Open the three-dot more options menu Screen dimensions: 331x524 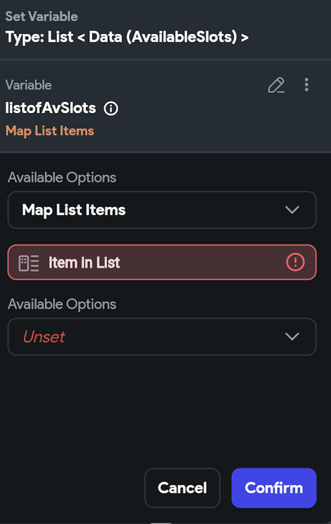pos(307,85)
